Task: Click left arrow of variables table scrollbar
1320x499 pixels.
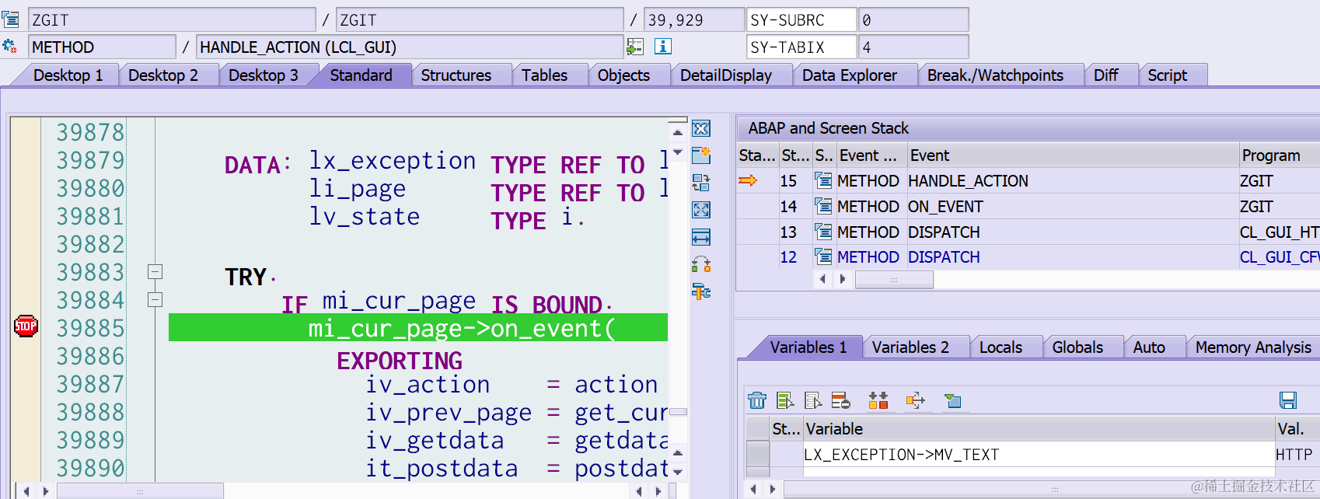Action: tap(753, 489)
